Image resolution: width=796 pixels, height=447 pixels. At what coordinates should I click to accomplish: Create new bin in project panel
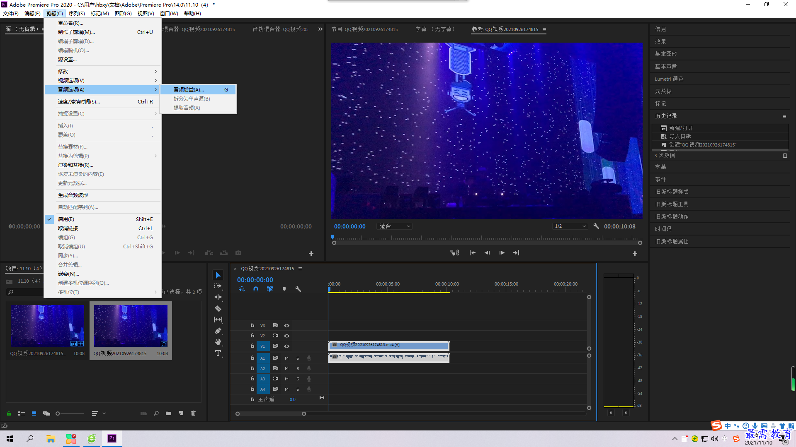click(x=168, y=413)
